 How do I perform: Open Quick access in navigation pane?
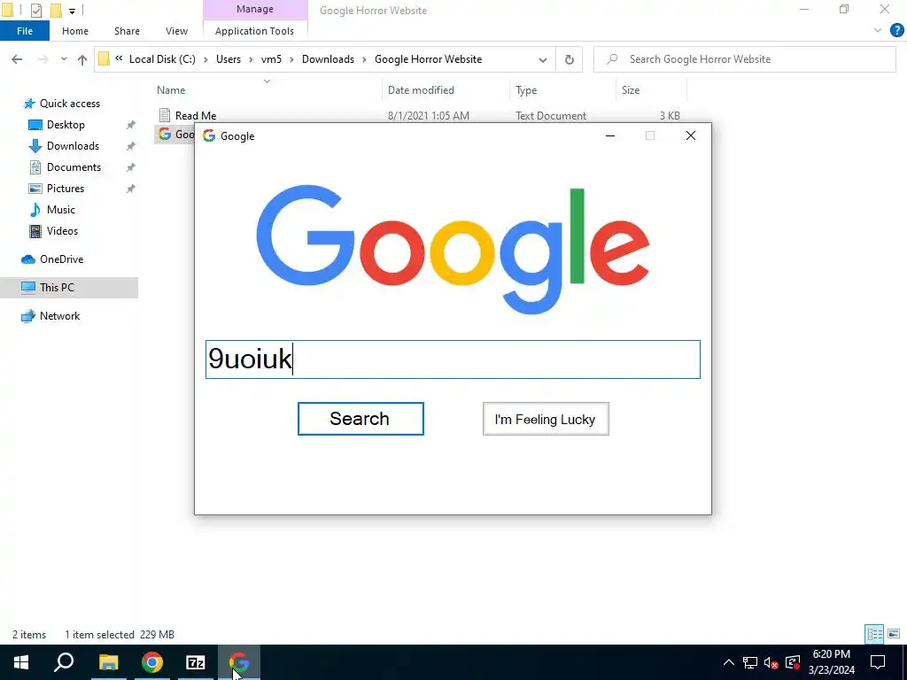(x=69, y=104)
